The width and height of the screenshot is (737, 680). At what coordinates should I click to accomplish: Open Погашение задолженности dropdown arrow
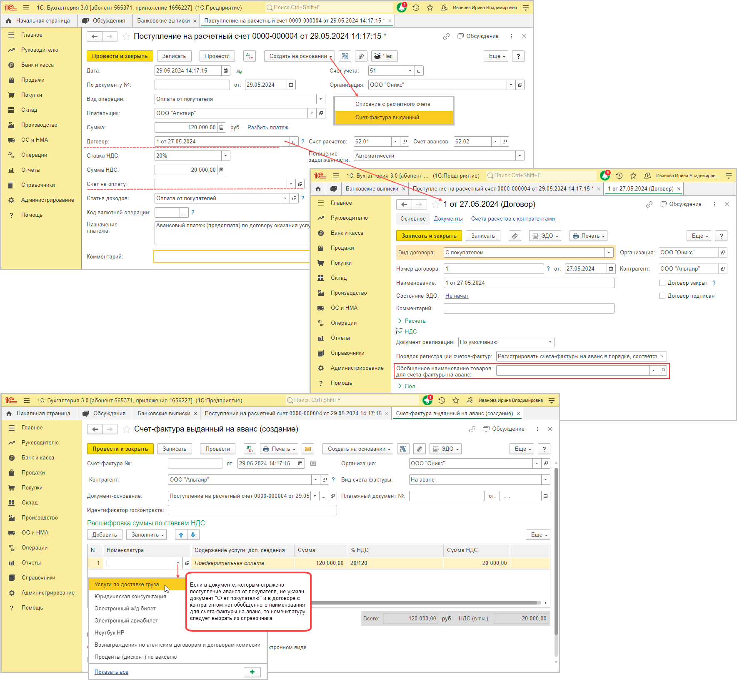coord(520,156)
